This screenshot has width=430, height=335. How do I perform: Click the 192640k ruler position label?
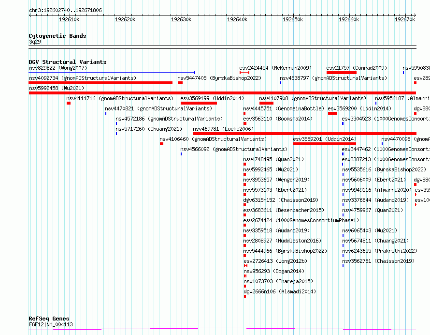point(237,19)
